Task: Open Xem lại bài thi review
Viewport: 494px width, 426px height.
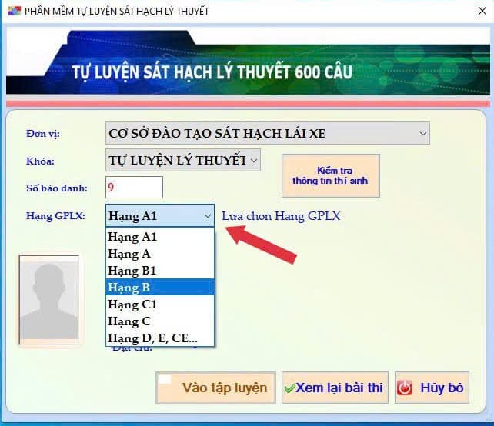Action: (335, 388)
